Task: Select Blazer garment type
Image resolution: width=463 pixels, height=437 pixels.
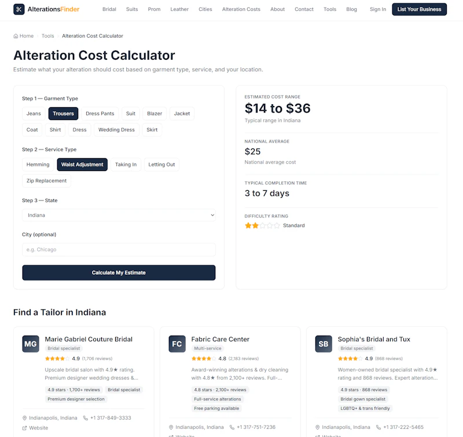Action: [155, 114]
